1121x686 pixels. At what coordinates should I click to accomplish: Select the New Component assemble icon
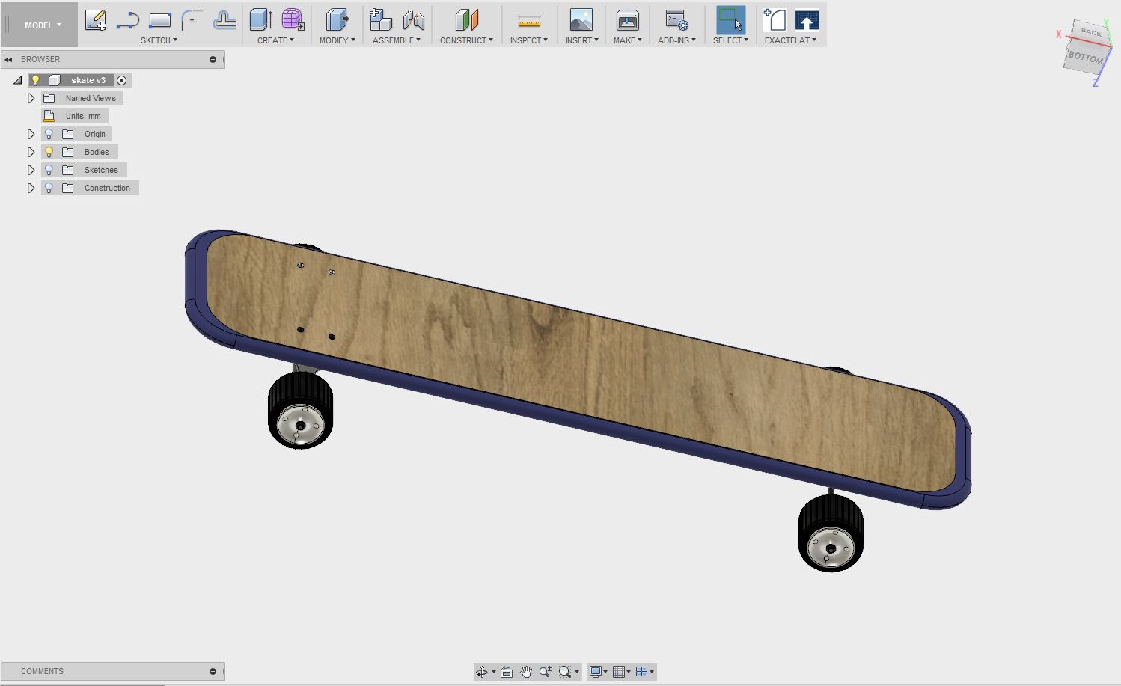[x=381, y=20]
